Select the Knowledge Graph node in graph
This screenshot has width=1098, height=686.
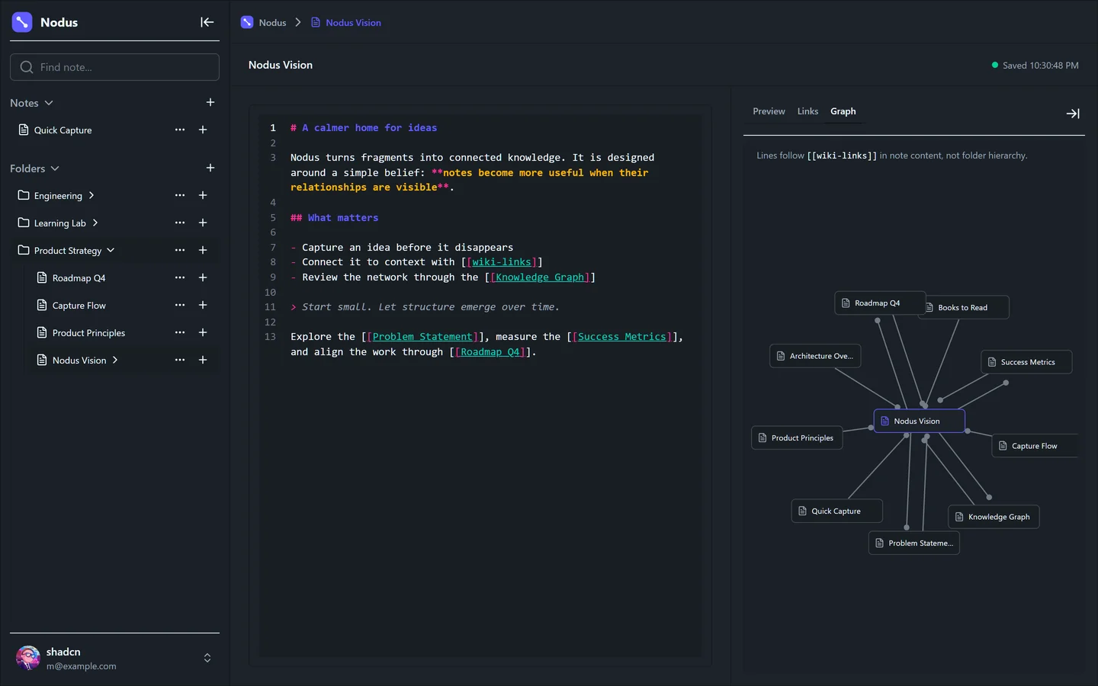[994, 517]
